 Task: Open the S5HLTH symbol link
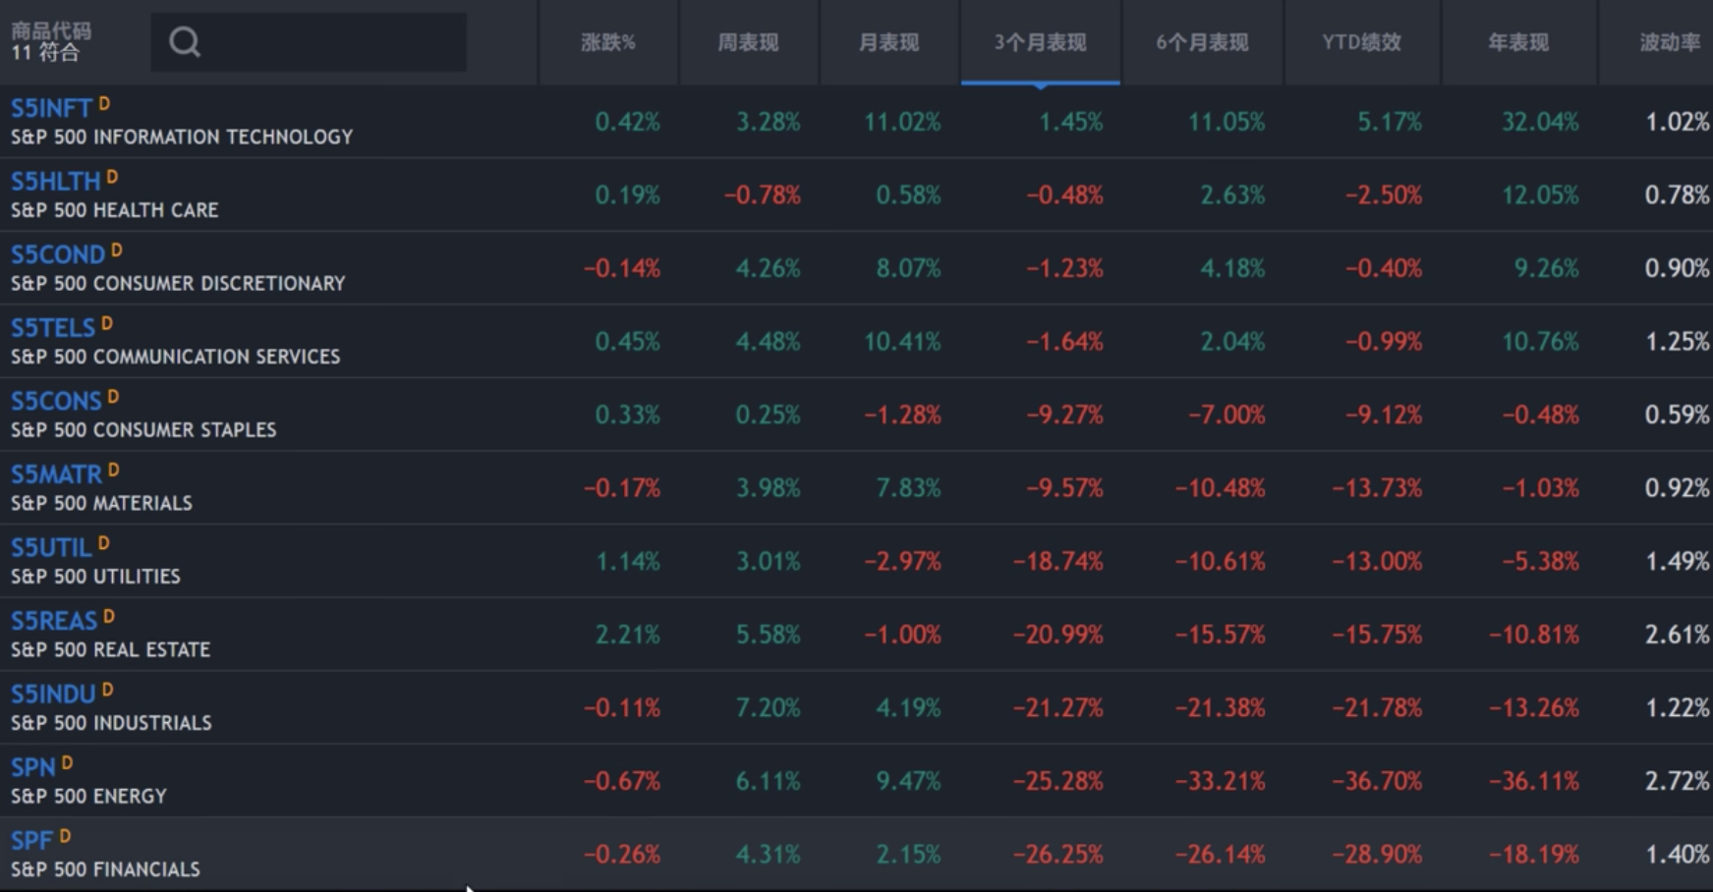click(x=55, y=182)
